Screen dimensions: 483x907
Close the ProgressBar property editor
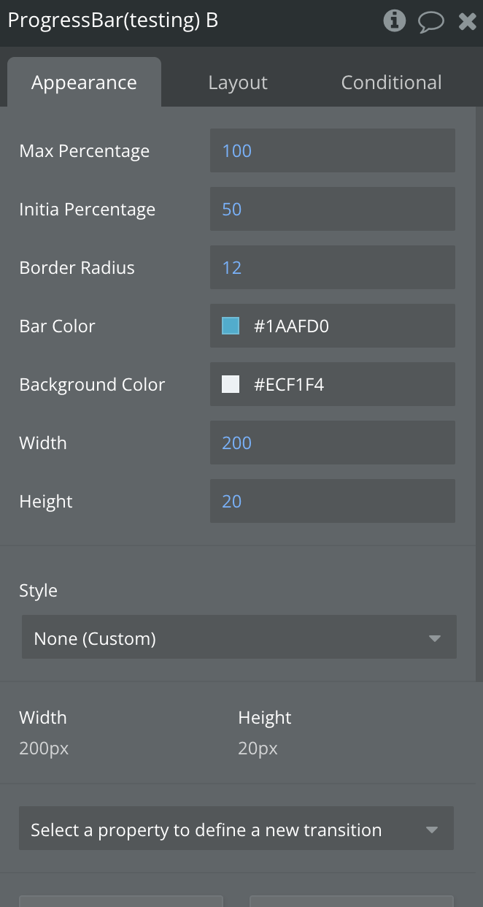coord(467,22)
